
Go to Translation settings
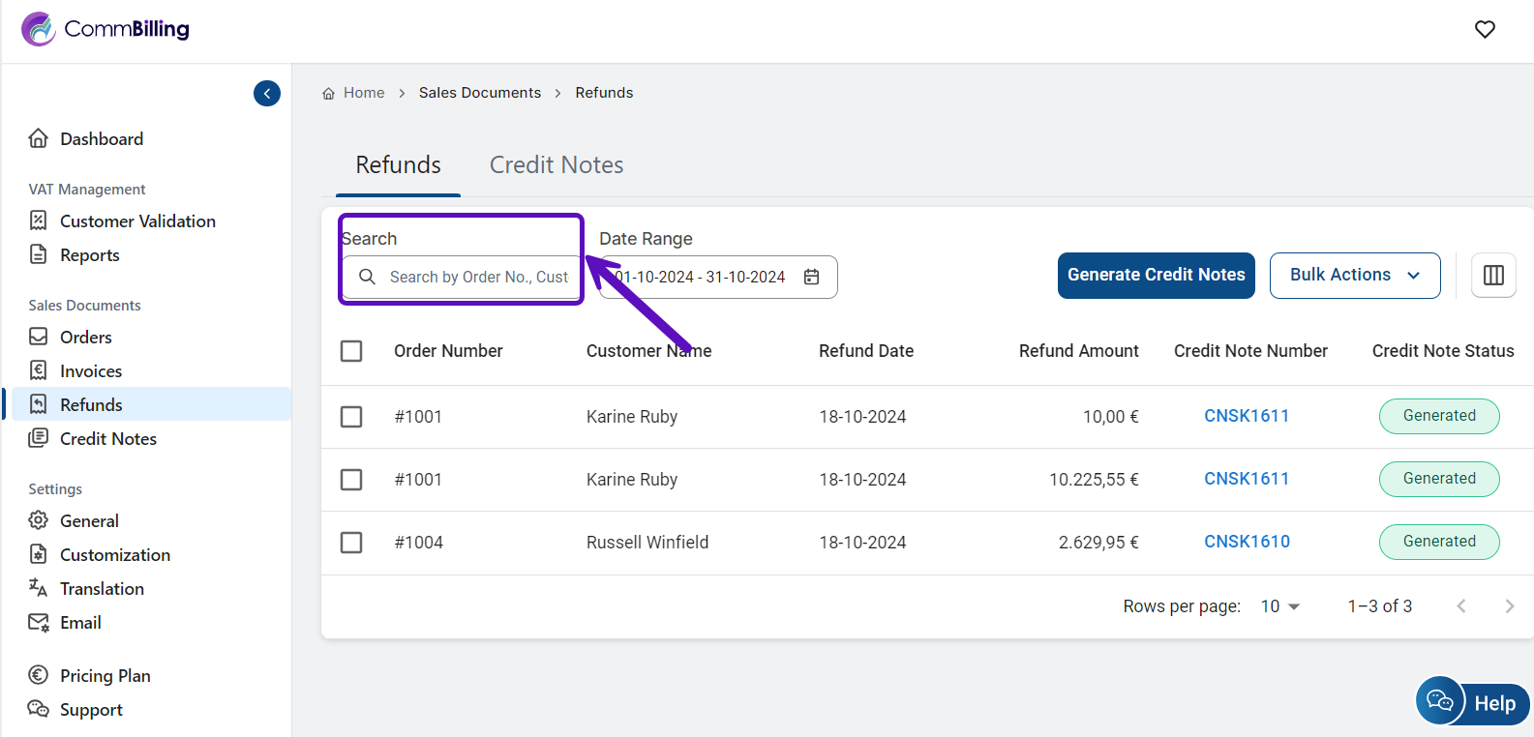pos(102,589)
